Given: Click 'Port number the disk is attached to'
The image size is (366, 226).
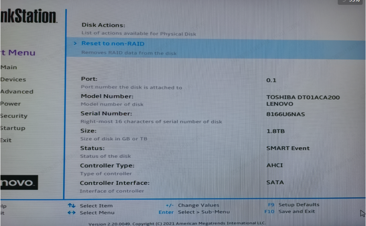Looking at the screenshot, I should pyautogui.click(x=132, y=87).
